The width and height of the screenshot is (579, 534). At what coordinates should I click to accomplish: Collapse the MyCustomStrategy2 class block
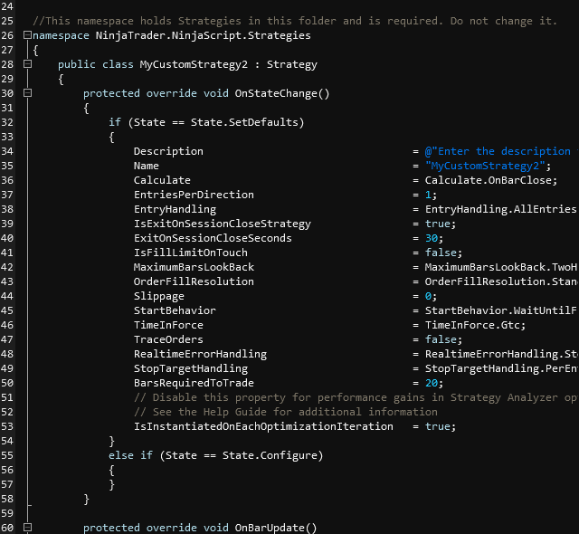[27, 64]
